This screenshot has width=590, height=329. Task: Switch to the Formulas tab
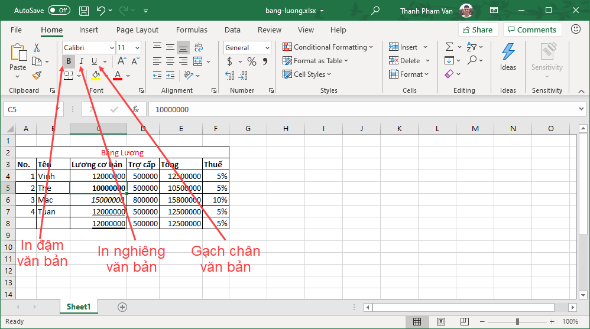pos(192,30)
